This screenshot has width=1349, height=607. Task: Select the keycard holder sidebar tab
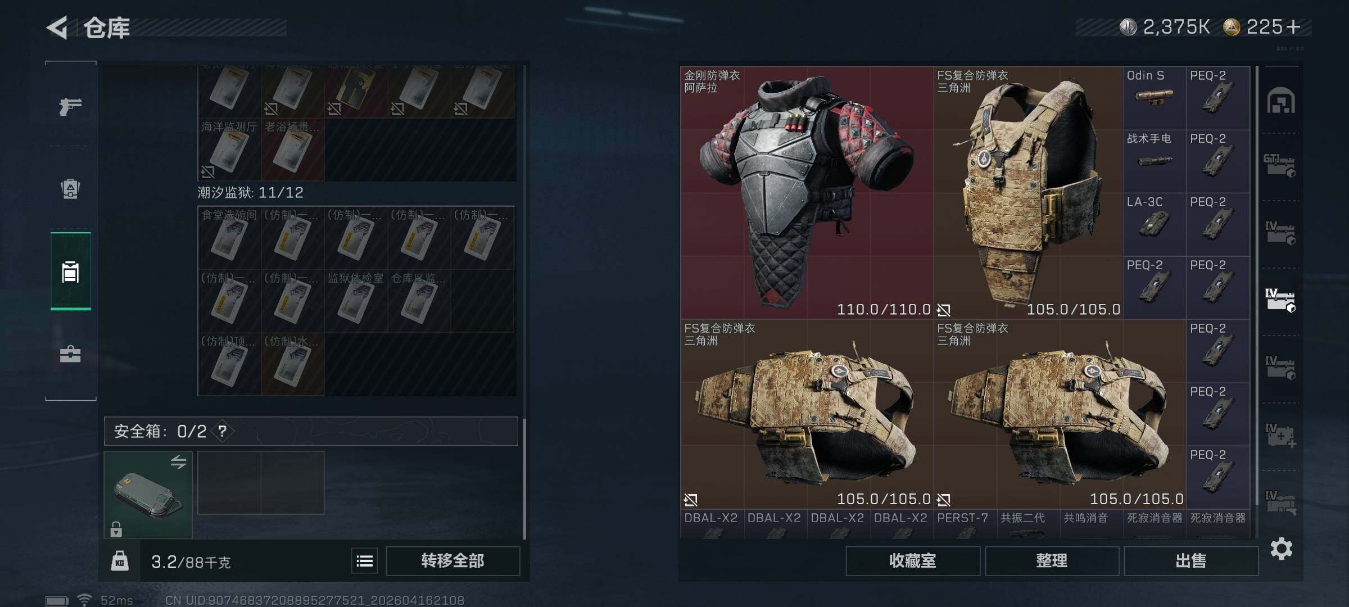coord(70,271)
